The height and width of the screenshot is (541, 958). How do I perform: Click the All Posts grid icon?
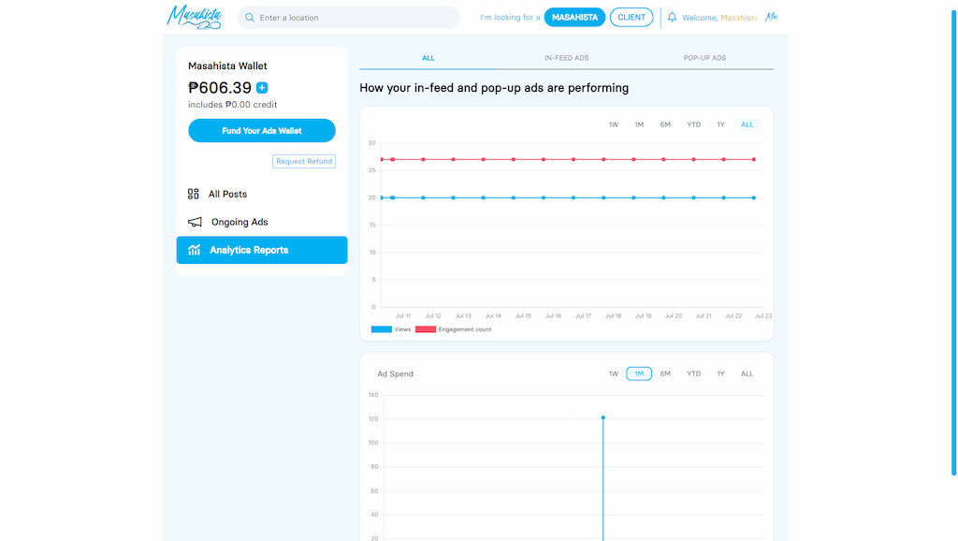point(194,194)
